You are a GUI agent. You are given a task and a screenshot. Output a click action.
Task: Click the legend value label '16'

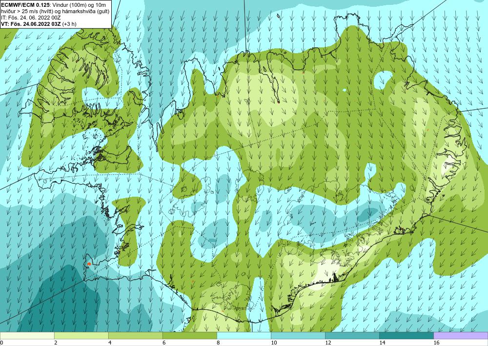[x=436, y=343]
